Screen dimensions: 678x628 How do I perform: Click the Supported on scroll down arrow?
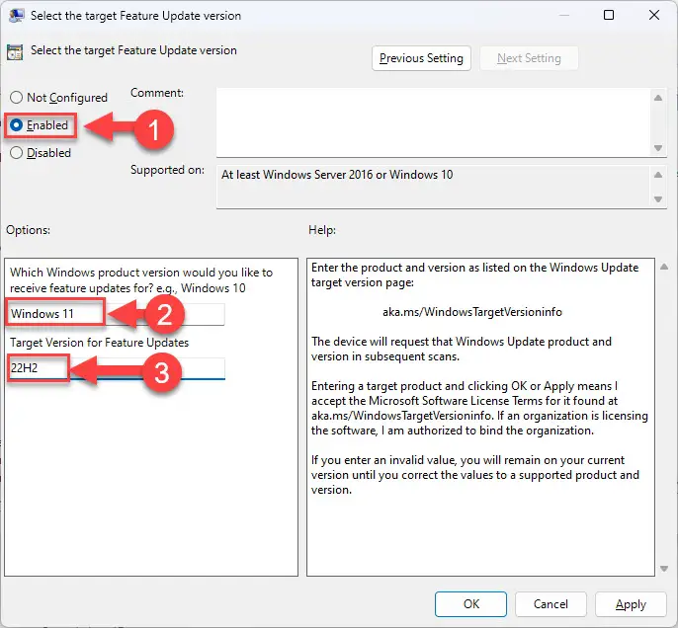click(x=658, y=199)
